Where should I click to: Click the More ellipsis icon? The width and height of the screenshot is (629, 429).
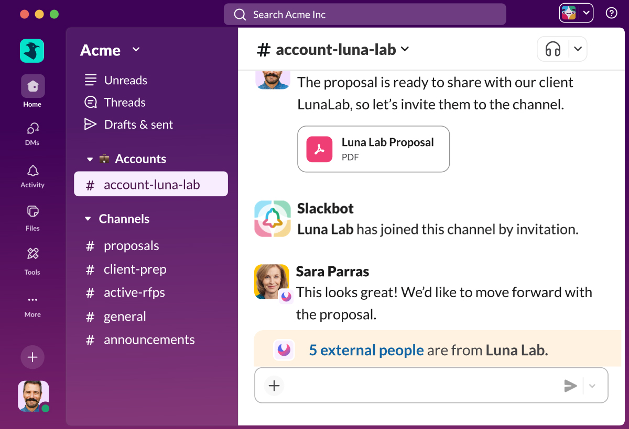(32, 300)
